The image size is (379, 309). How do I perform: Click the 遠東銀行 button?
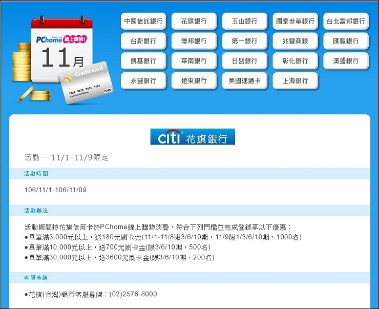[x=194, y=81]
